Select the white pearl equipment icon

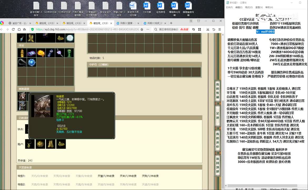(x=70, y=38)
